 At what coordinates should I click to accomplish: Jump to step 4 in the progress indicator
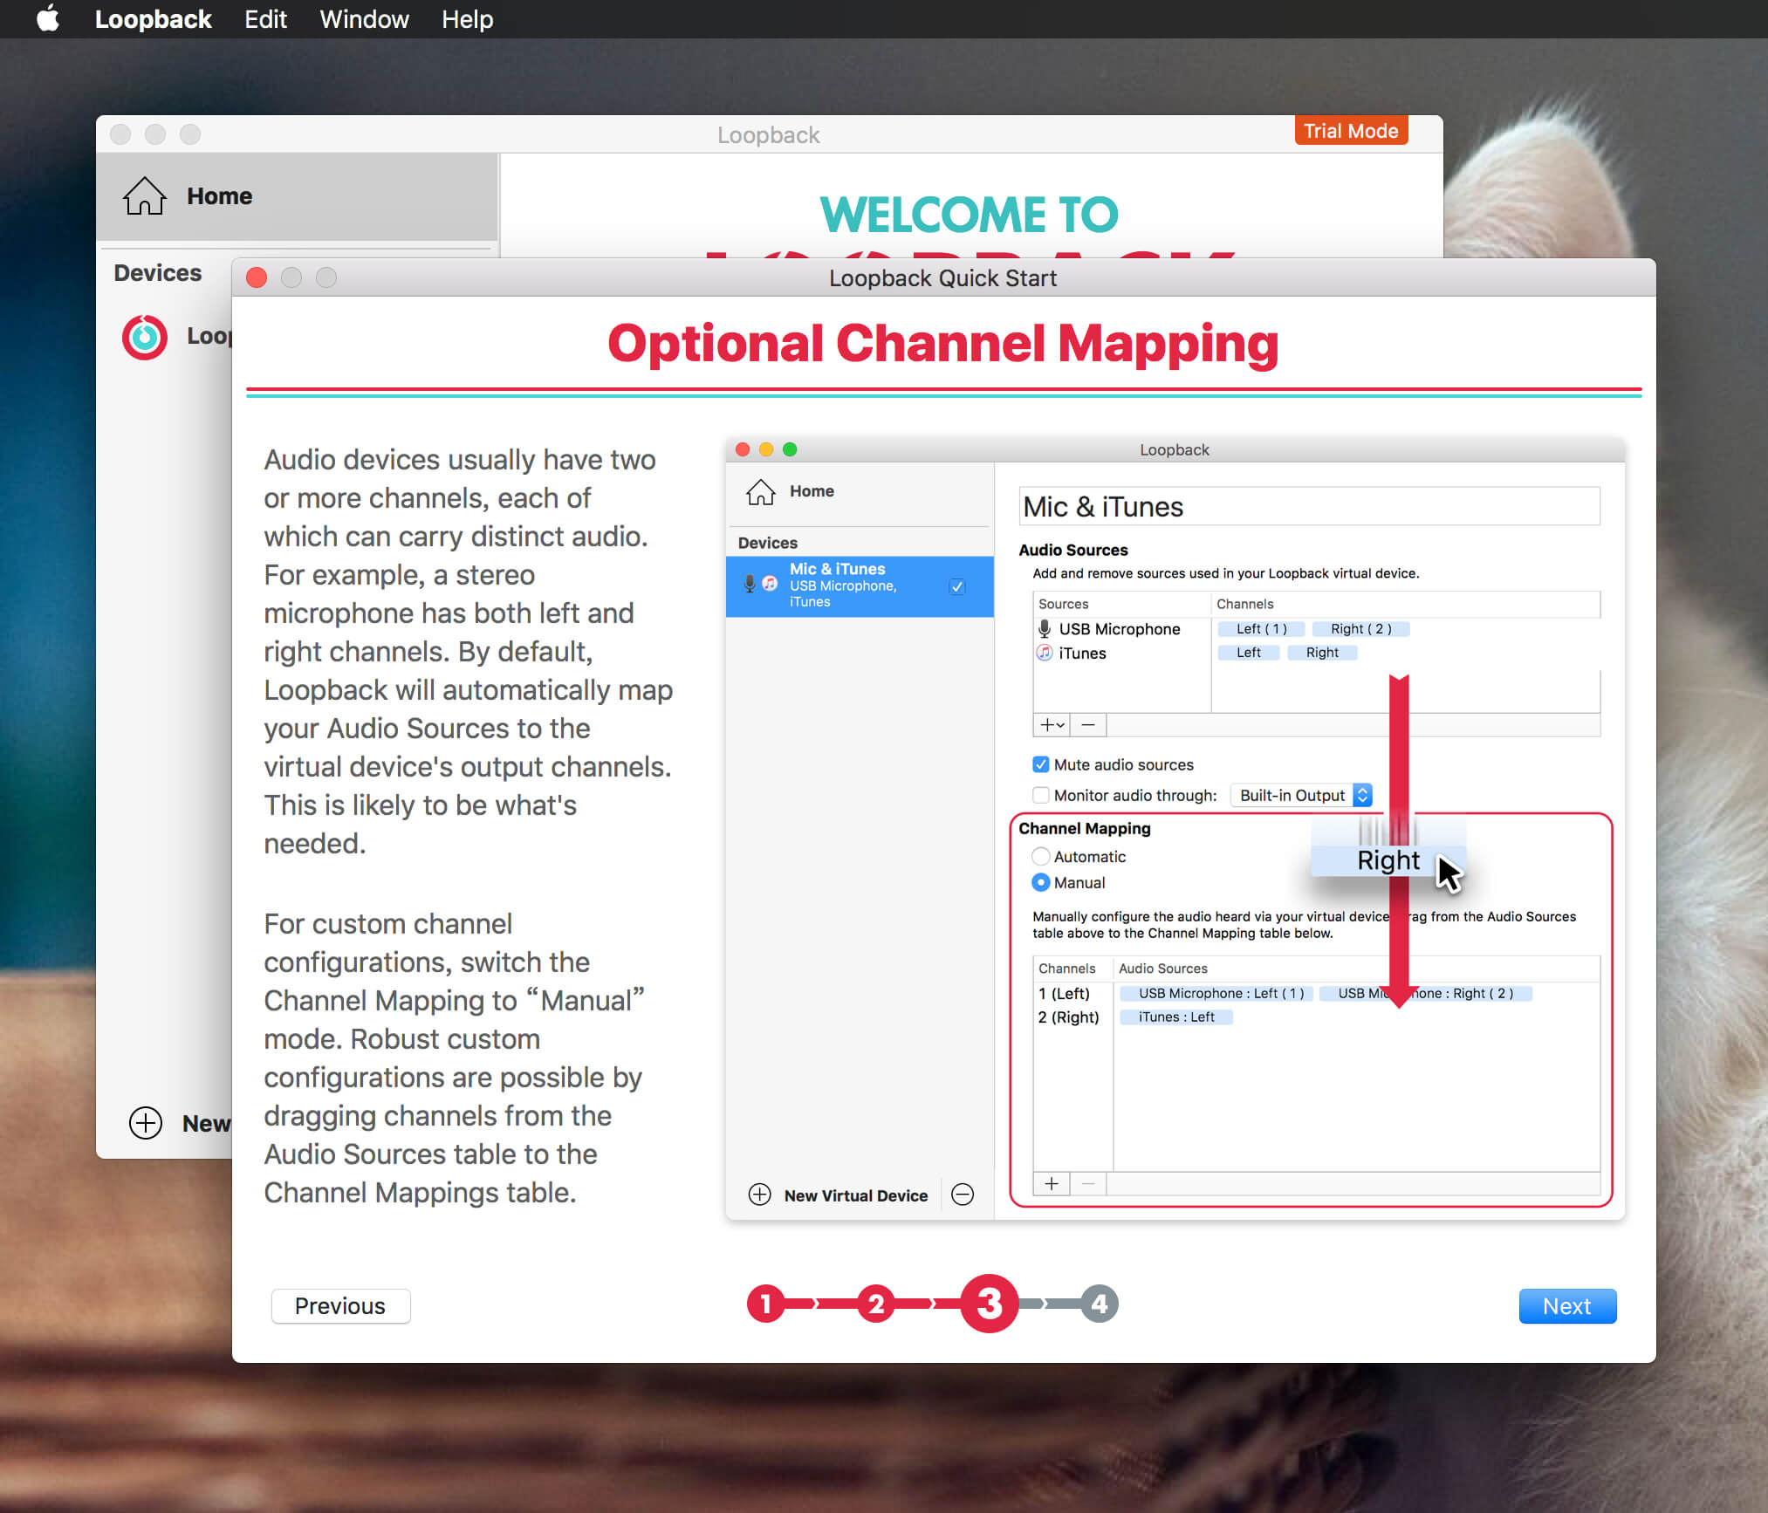click(x=1100, y=1304)
